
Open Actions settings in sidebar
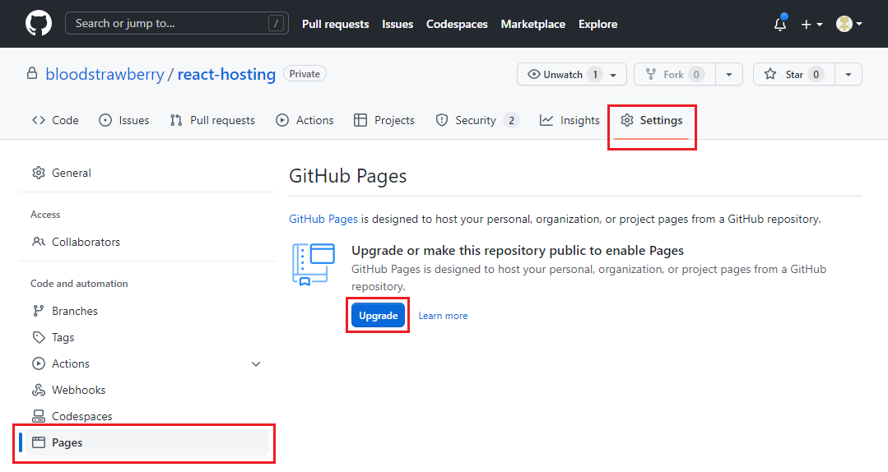point(70,364)
